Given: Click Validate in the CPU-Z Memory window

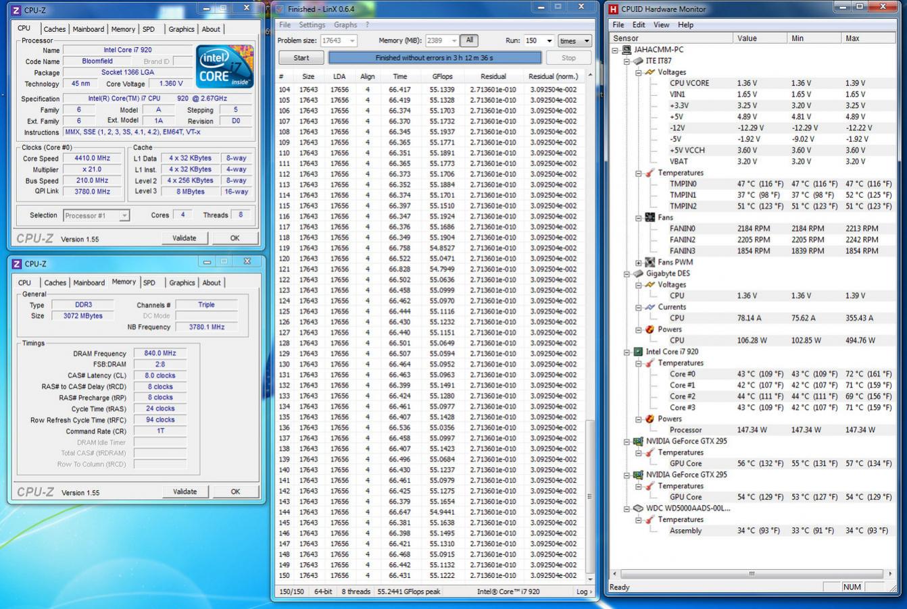Looking at the screenshot, I should point(185,492).
